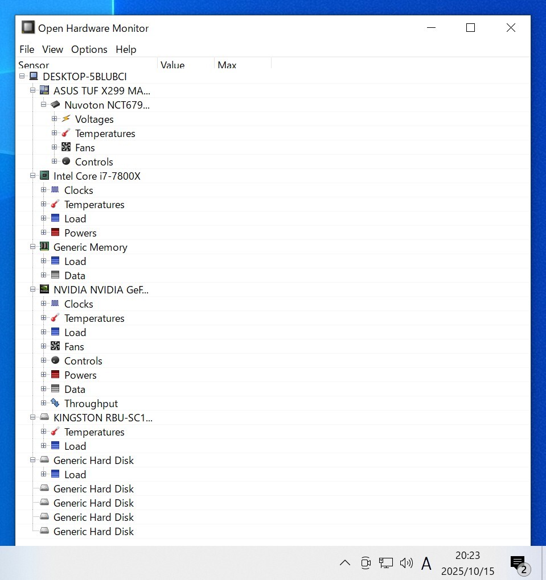Expand the NVIDIA Throughput node

(43, 403)
